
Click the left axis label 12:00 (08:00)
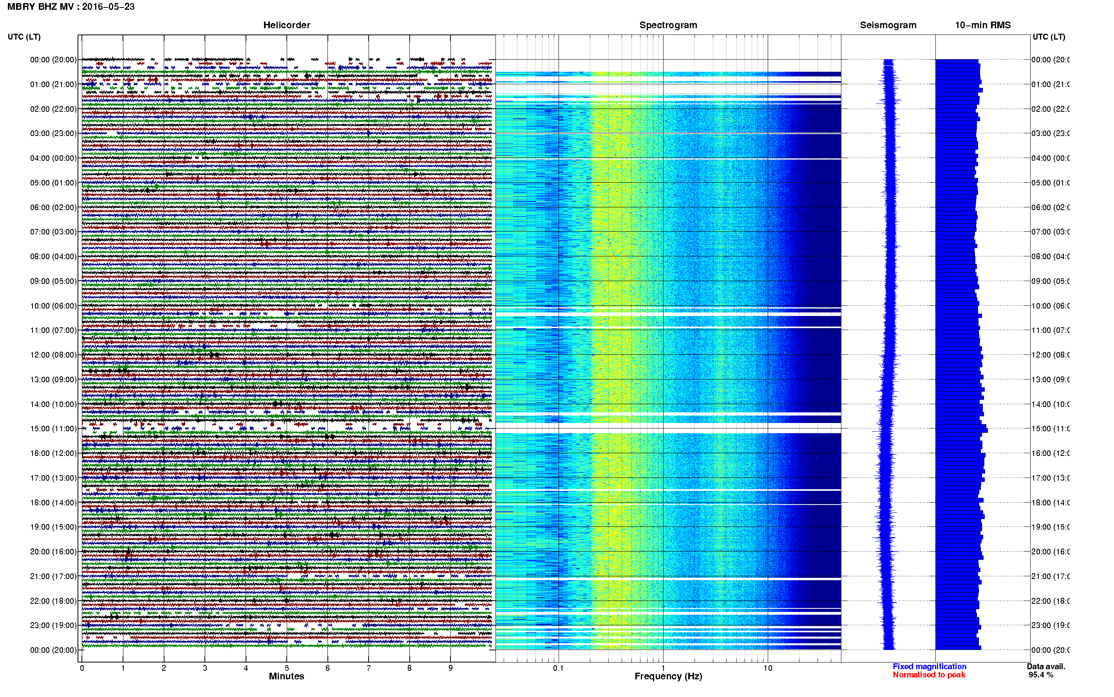(53, 354)
